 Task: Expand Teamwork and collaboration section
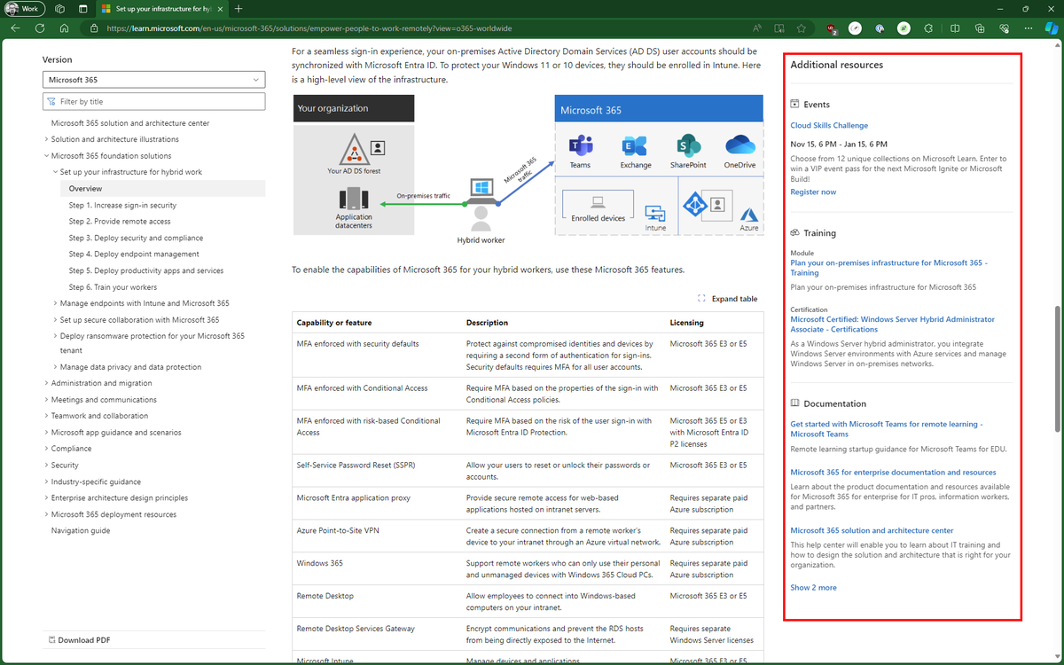[46, 416]
